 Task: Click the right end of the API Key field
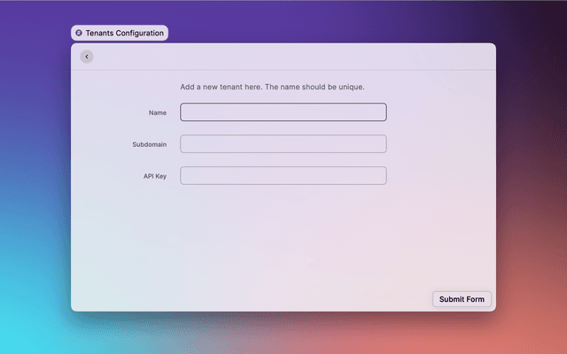pos(379,176)
